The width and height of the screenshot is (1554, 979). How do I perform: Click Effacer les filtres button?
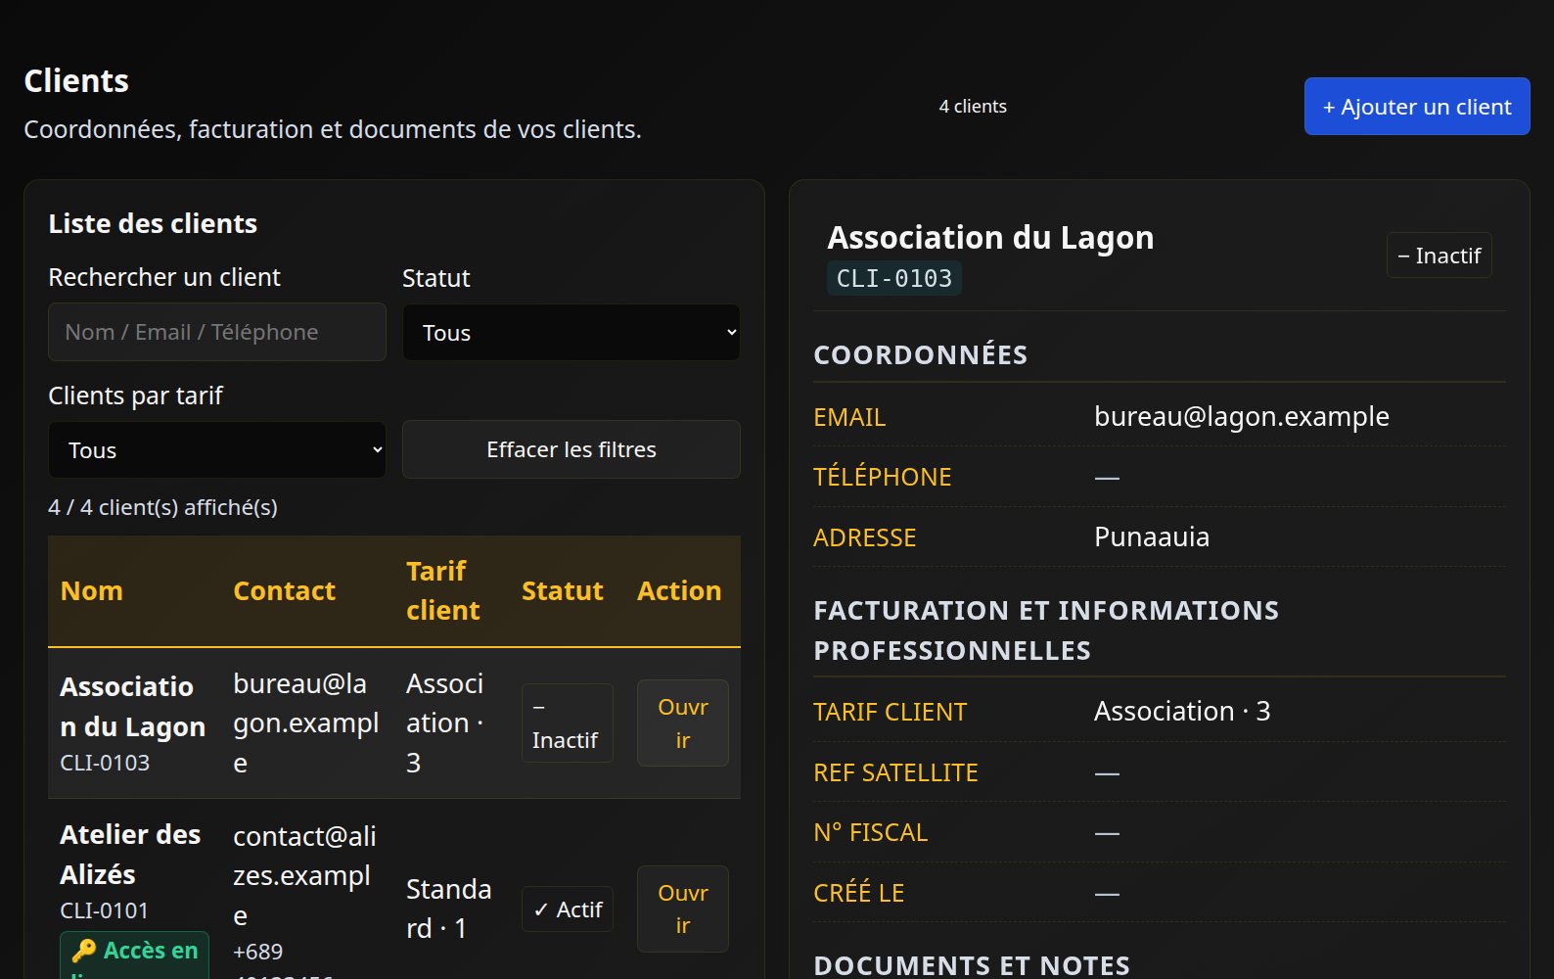[x=571, y=449]
